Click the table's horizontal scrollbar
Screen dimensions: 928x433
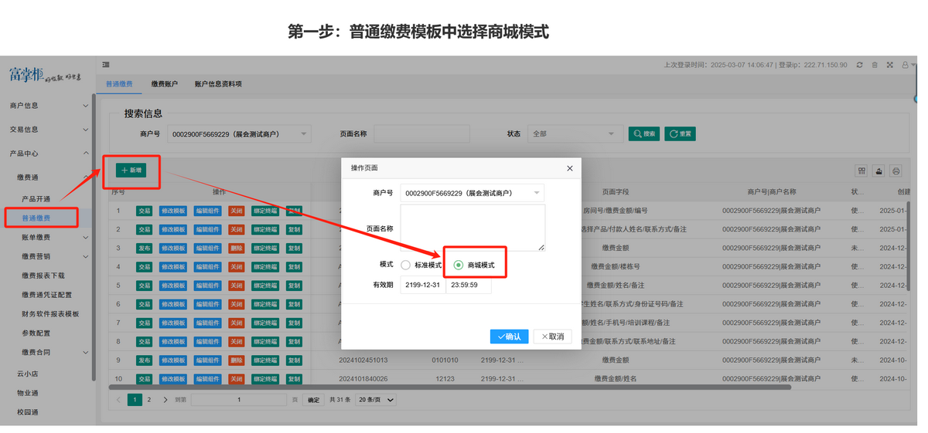coord(450,387)
